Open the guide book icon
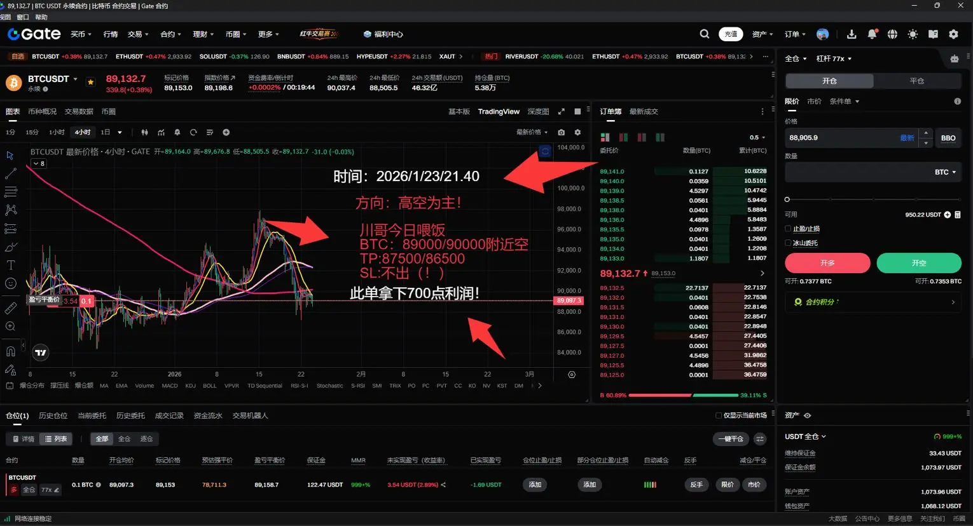The height and width of the screenshot is (526, 973). [933, 34]
